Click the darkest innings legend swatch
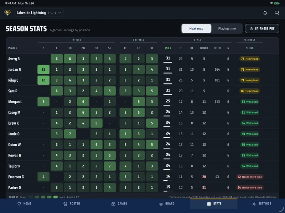 [31, 197]
